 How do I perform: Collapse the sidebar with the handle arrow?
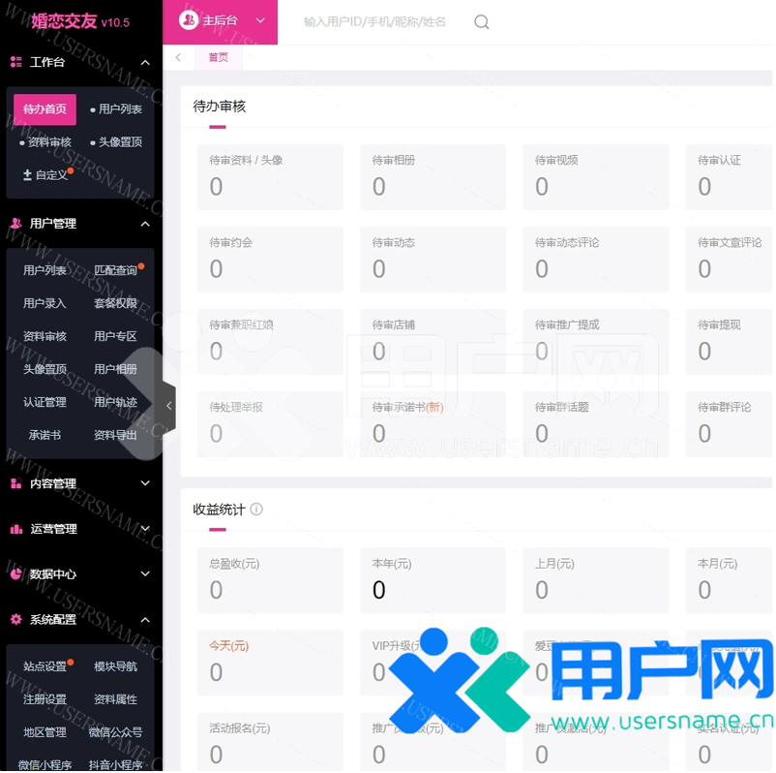[168, 406]
